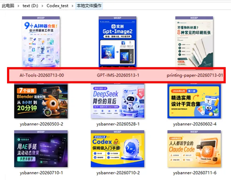This screenshot has height=180, width=231.
Task: Expand chevron after Codex_test in path
Action: pos(73,6)
